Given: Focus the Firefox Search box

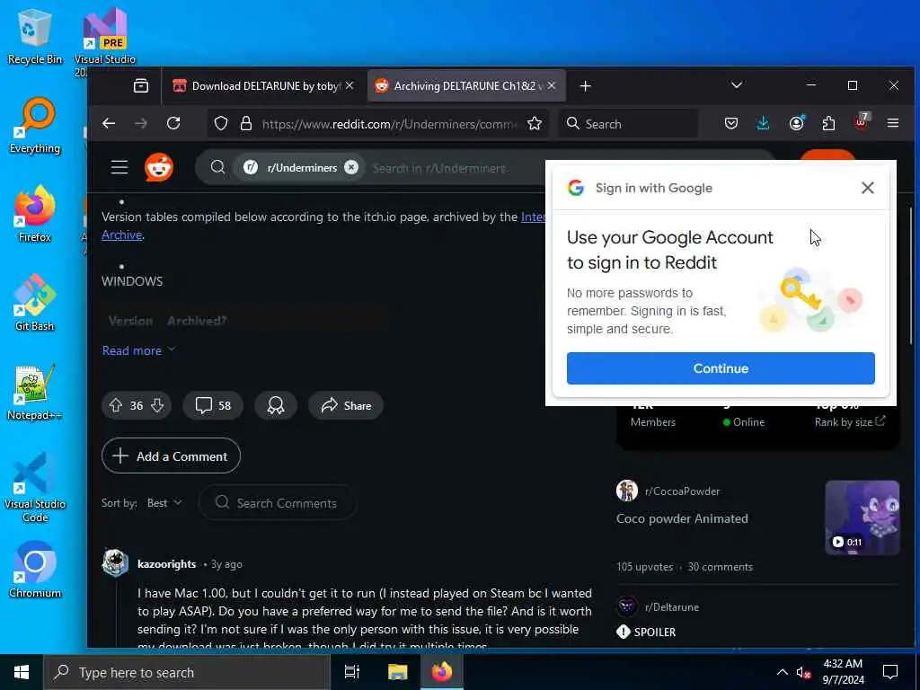Looking at the screenshot, I should pyautogui.click(x=628, y=124).
